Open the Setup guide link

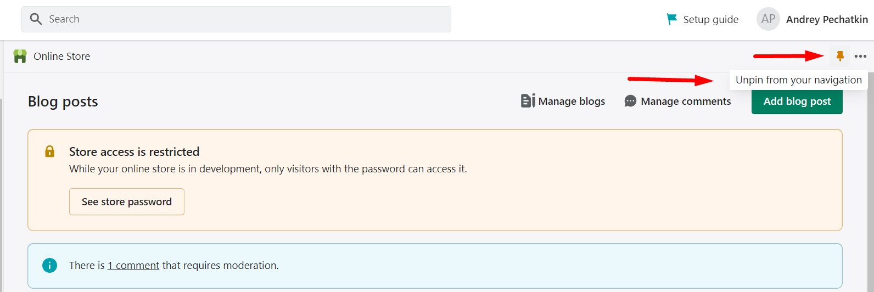point(710,19)
